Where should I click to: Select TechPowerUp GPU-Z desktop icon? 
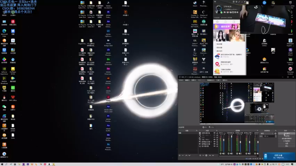[290, 62]
